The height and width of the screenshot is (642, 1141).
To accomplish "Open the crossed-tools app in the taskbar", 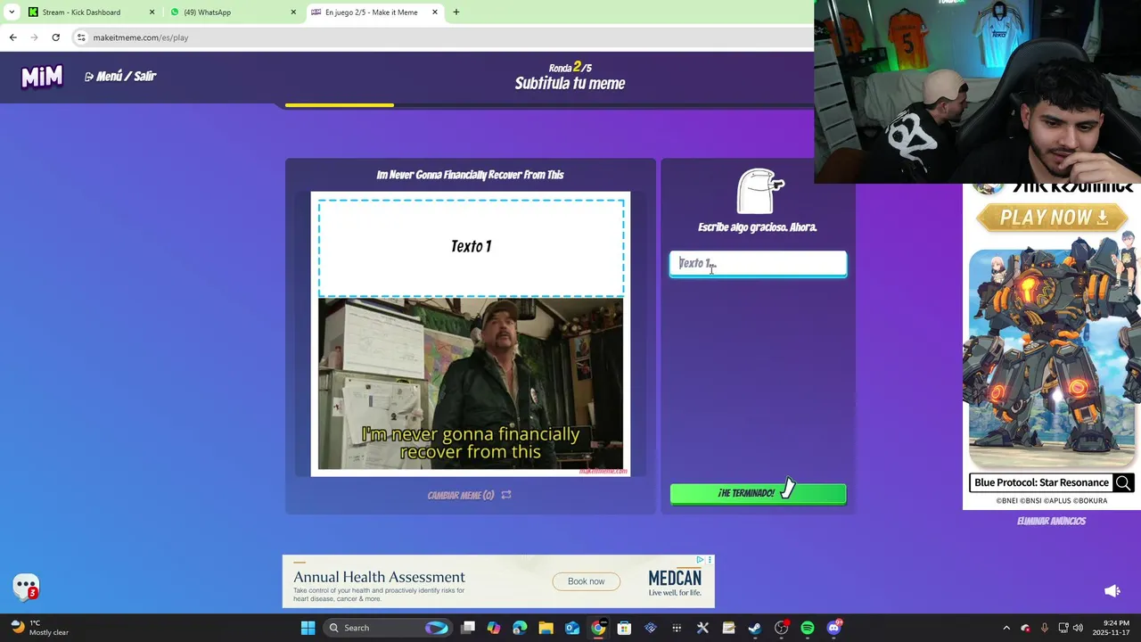I will click(x=702, y=628).
